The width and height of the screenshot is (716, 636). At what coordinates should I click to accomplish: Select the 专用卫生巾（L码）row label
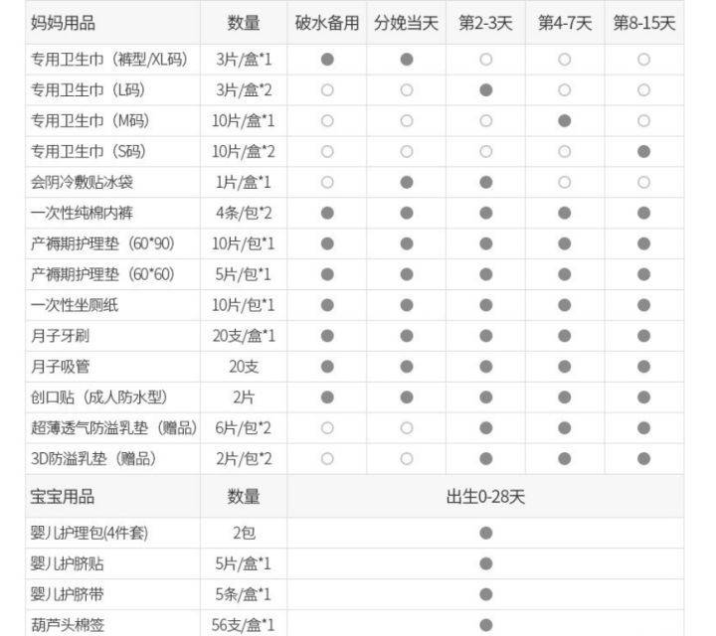89,89
